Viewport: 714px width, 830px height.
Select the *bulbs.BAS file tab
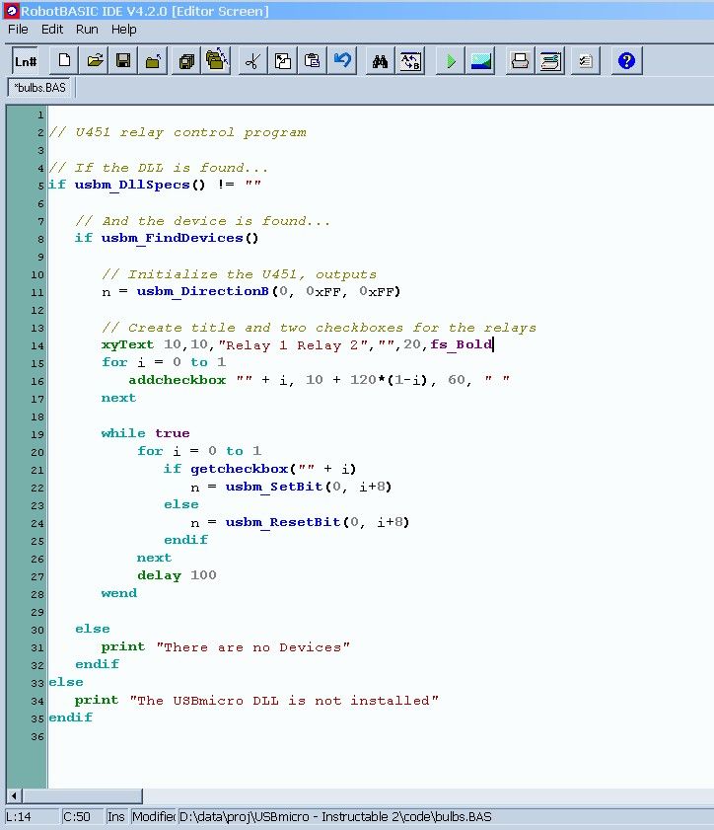click(40, 87)
